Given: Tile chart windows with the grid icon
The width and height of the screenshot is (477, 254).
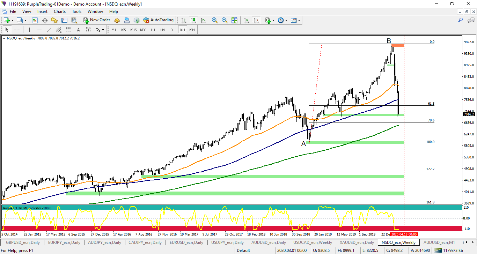Looking at the screenshot, I should point(234,20).
